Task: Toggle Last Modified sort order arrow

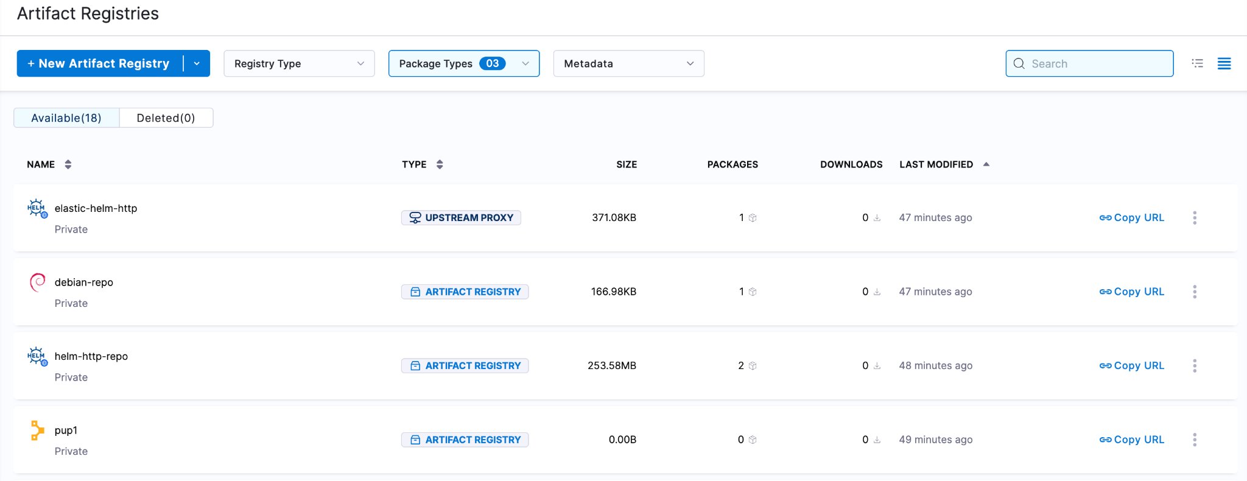Action: point(986,164)
